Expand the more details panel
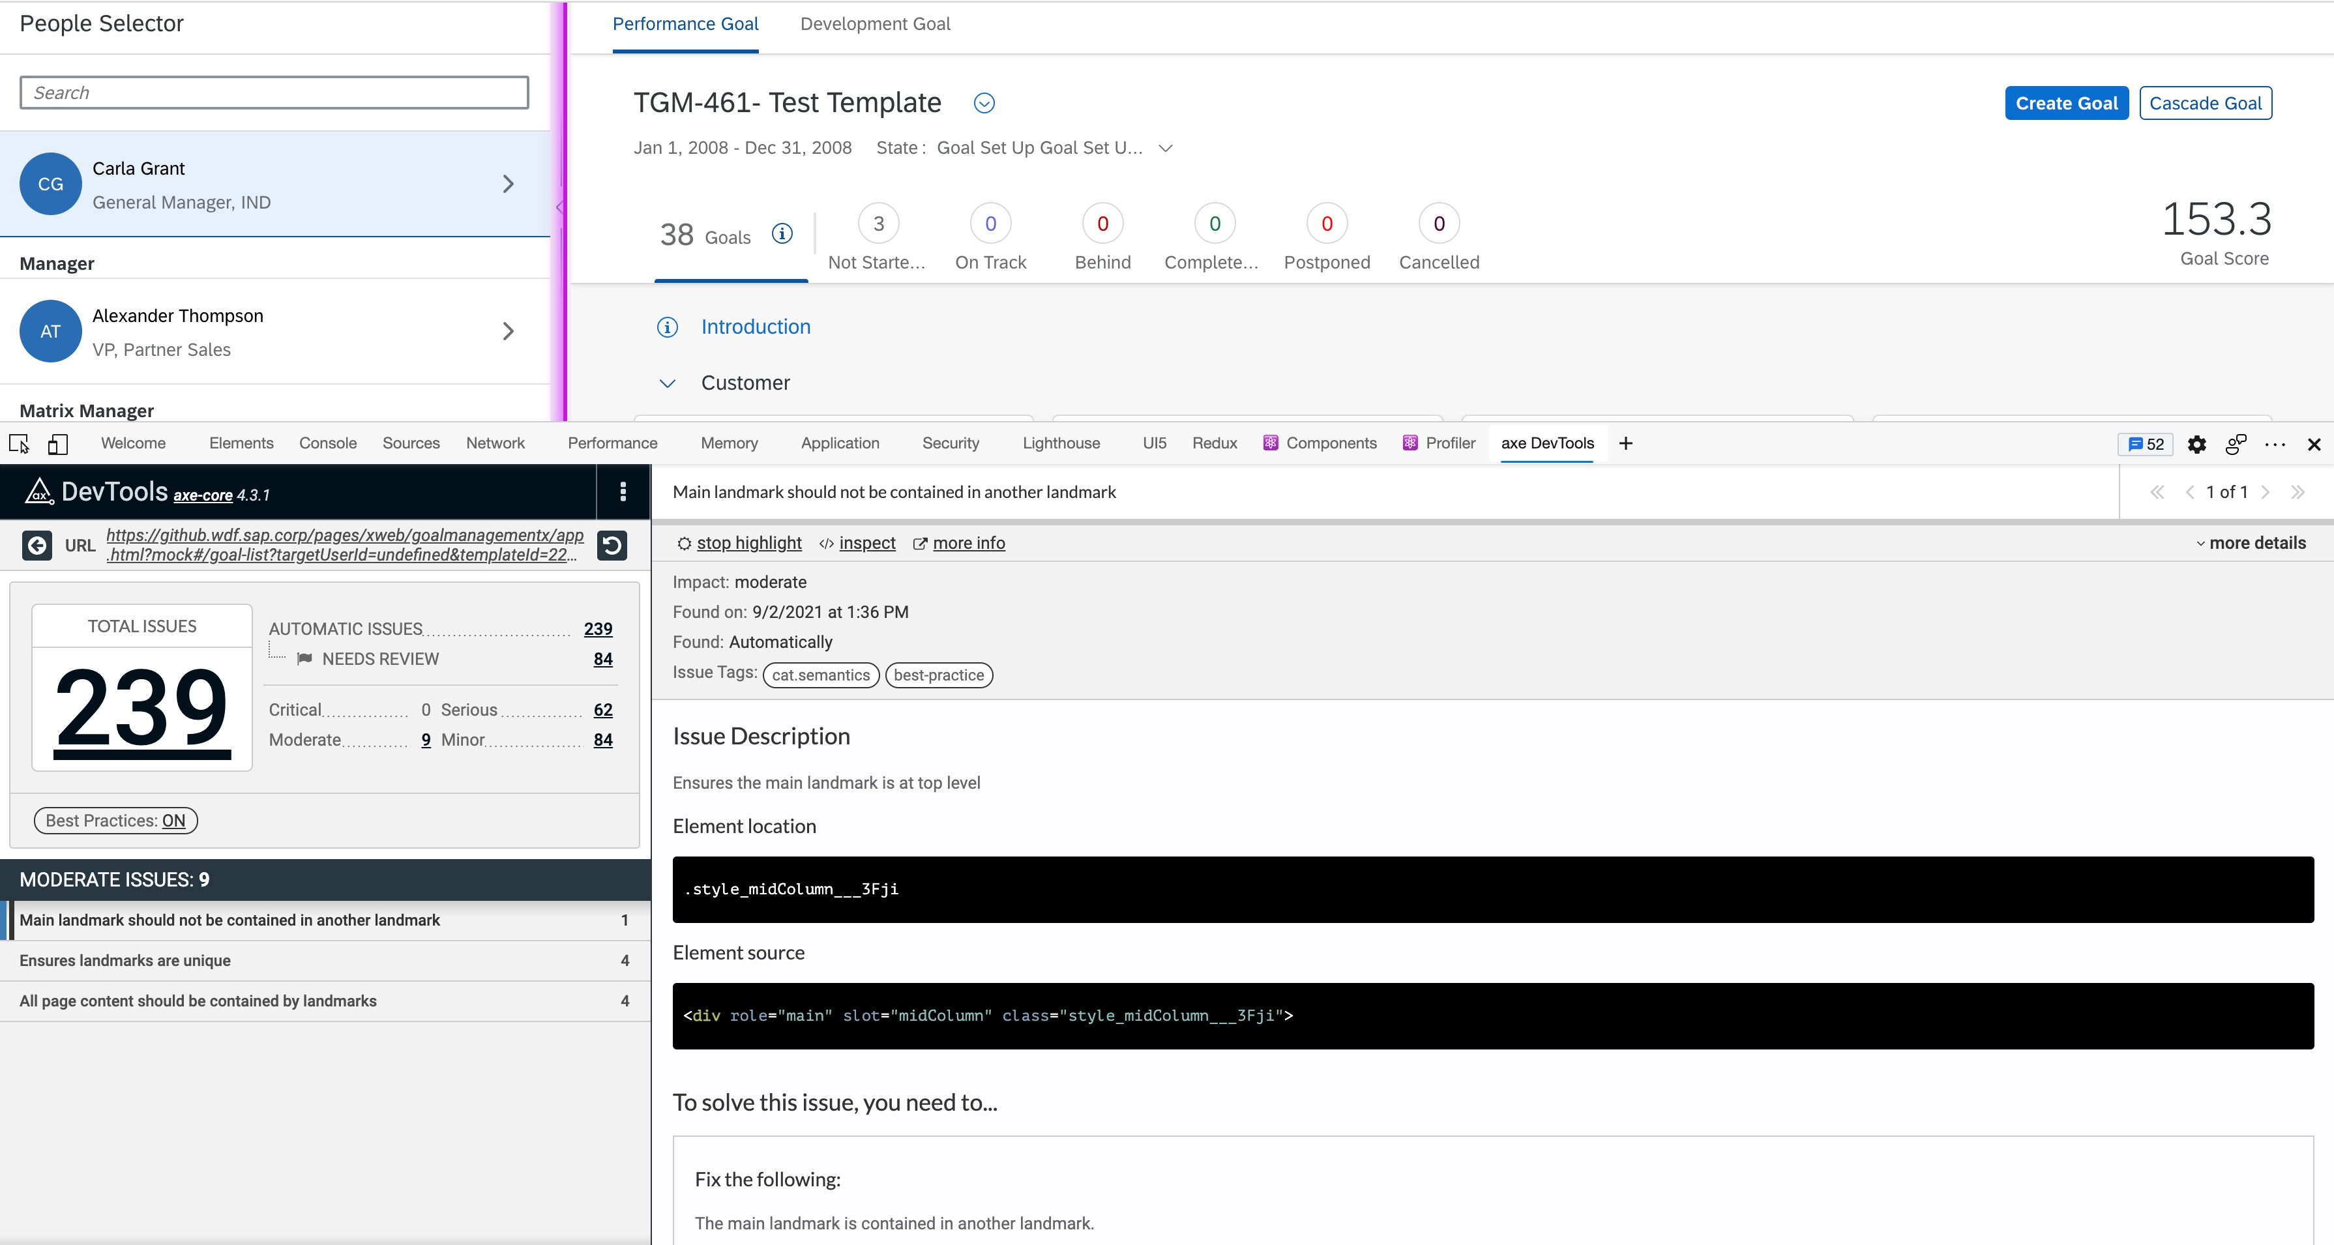 [x=2253, y=543]
